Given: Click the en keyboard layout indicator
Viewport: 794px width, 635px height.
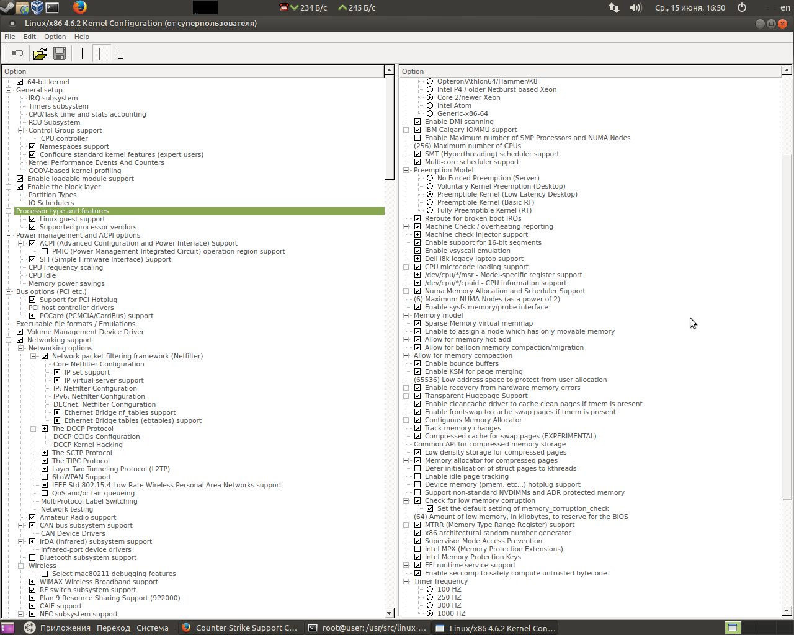Looking at the screenshot, I should point(785,7).
